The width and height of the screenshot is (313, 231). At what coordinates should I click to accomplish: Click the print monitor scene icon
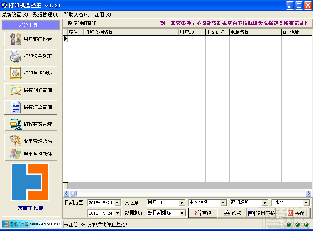tap(16, 73)
